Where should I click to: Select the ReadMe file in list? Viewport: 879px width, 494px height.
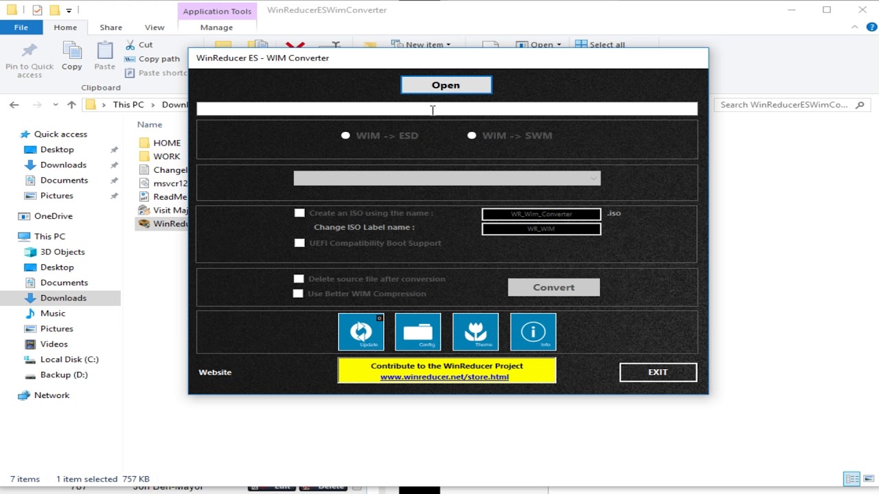coord(163,197)
